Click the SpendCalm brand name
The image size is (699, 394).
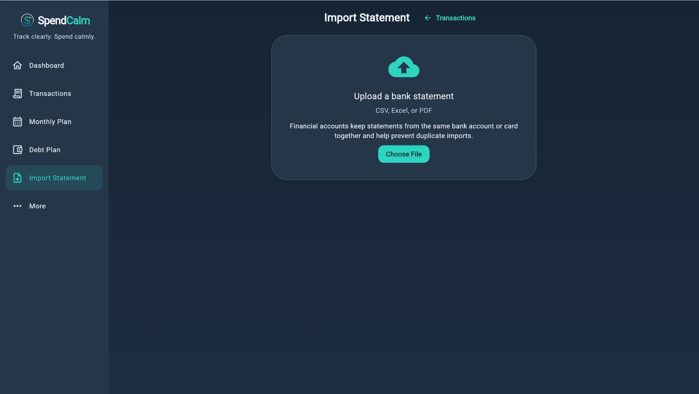coord(64,20)
